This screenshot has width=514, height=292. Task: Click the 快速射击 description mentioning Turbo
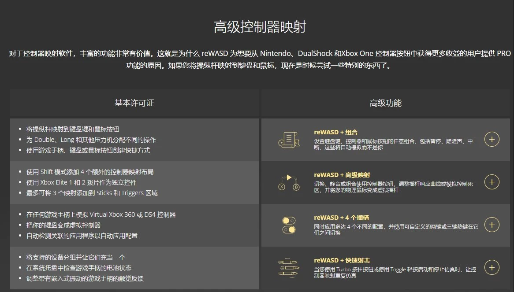[x=395, y=272]
